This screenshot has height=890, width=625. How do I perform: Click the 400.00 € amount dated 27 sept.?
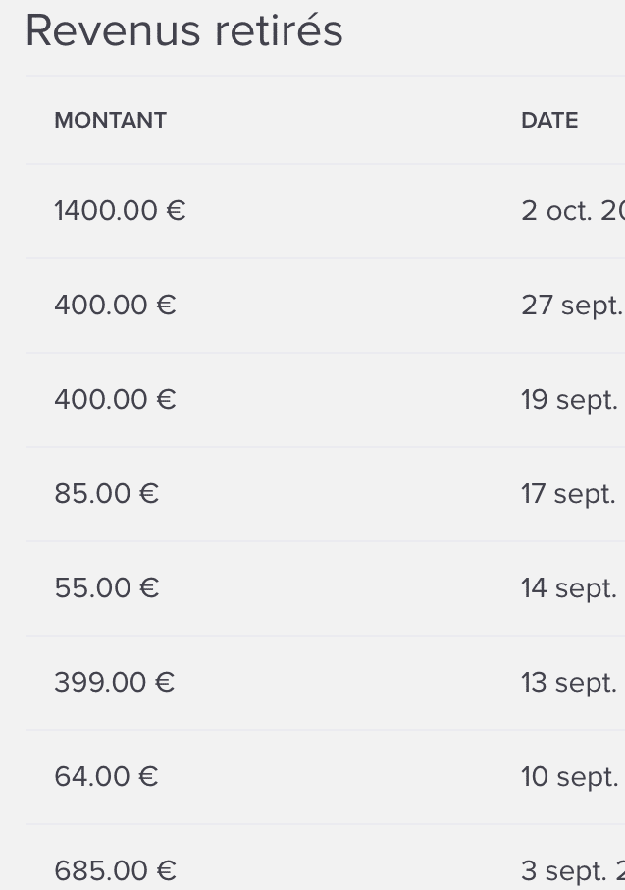pos(115,306)
